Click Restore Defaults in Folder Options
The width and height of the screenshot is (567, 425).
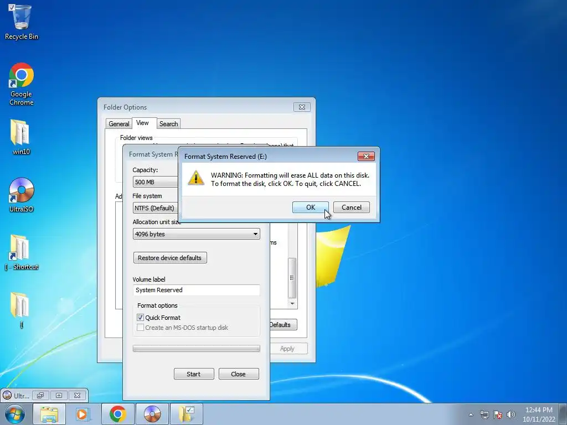(283, 324)
